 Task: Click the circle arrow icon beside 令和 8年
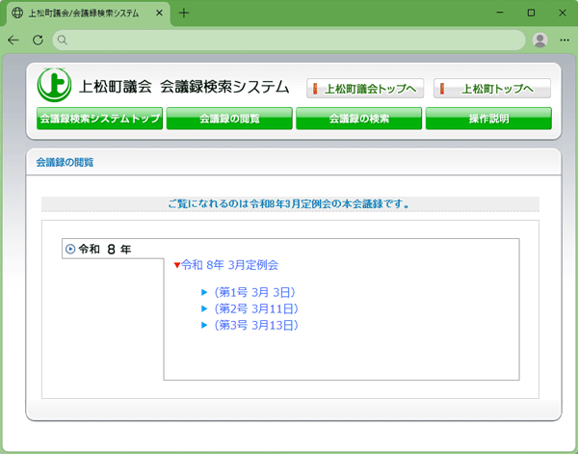coord(70,250)
